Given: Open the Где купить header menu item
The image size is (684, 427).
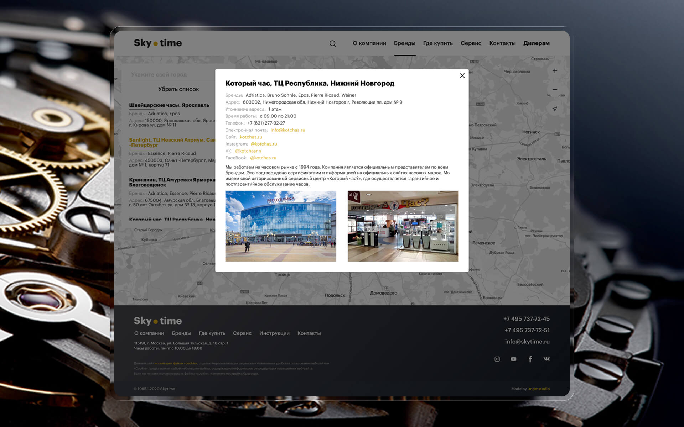Looking at the screenshot, I should [x=438, y=43].
